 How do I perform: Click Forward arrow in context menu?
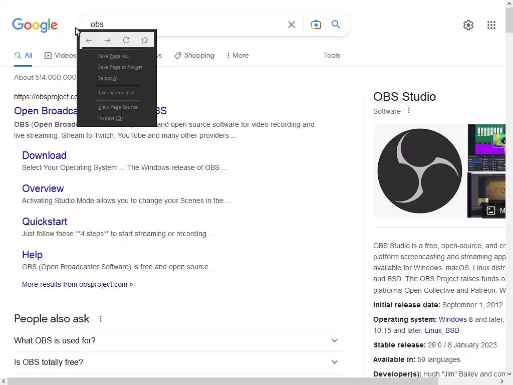[x=107, y=40]
